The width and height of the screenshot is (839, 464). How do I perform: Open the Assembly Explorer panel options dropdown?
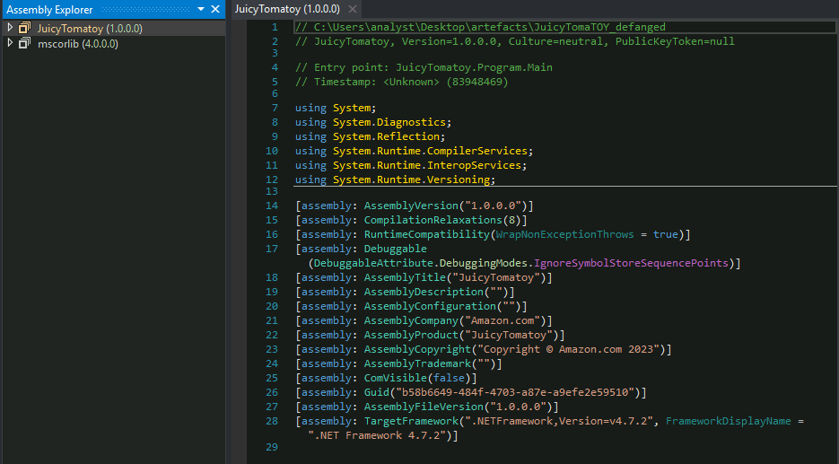coord(201,9)
